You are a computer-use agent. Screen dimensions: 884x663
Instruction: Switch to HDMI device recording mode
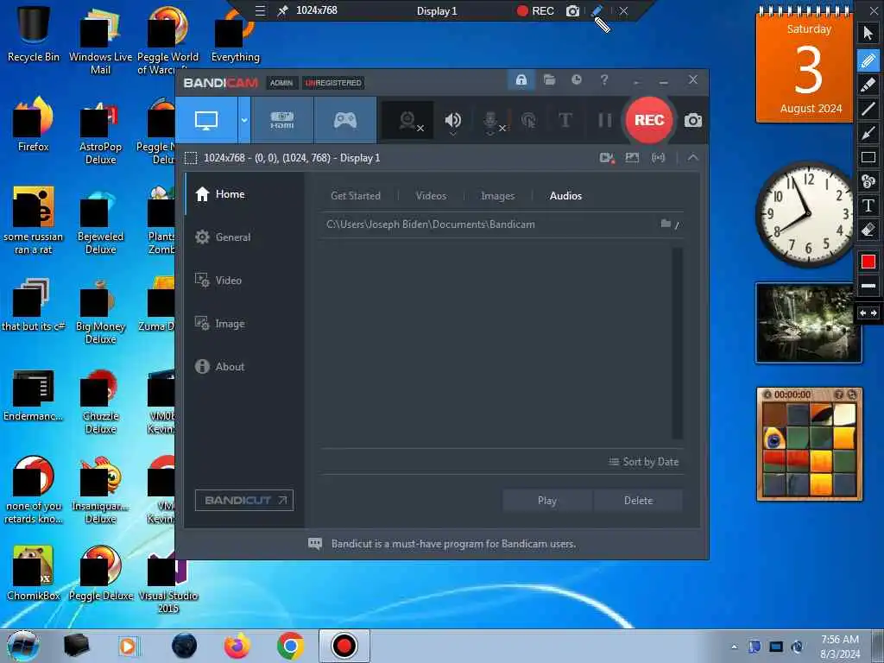(282, 120)
